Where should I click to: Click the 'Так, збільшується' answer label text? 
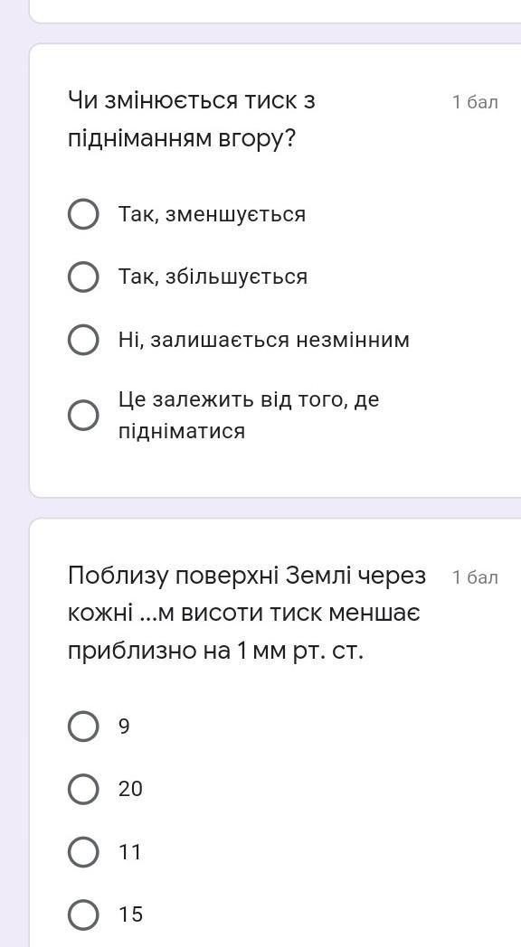pyautogui.click(x=213, y=277)
